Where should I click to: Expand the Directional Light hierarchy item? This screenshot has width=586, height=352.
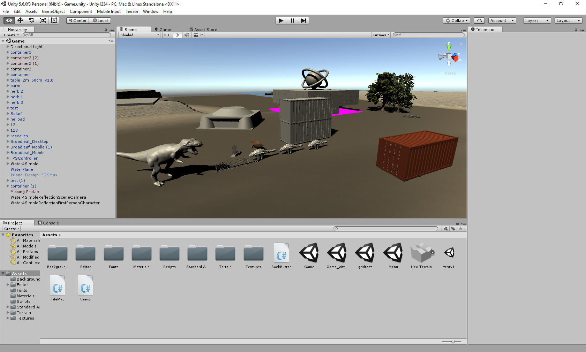click(x=8, y=47)
